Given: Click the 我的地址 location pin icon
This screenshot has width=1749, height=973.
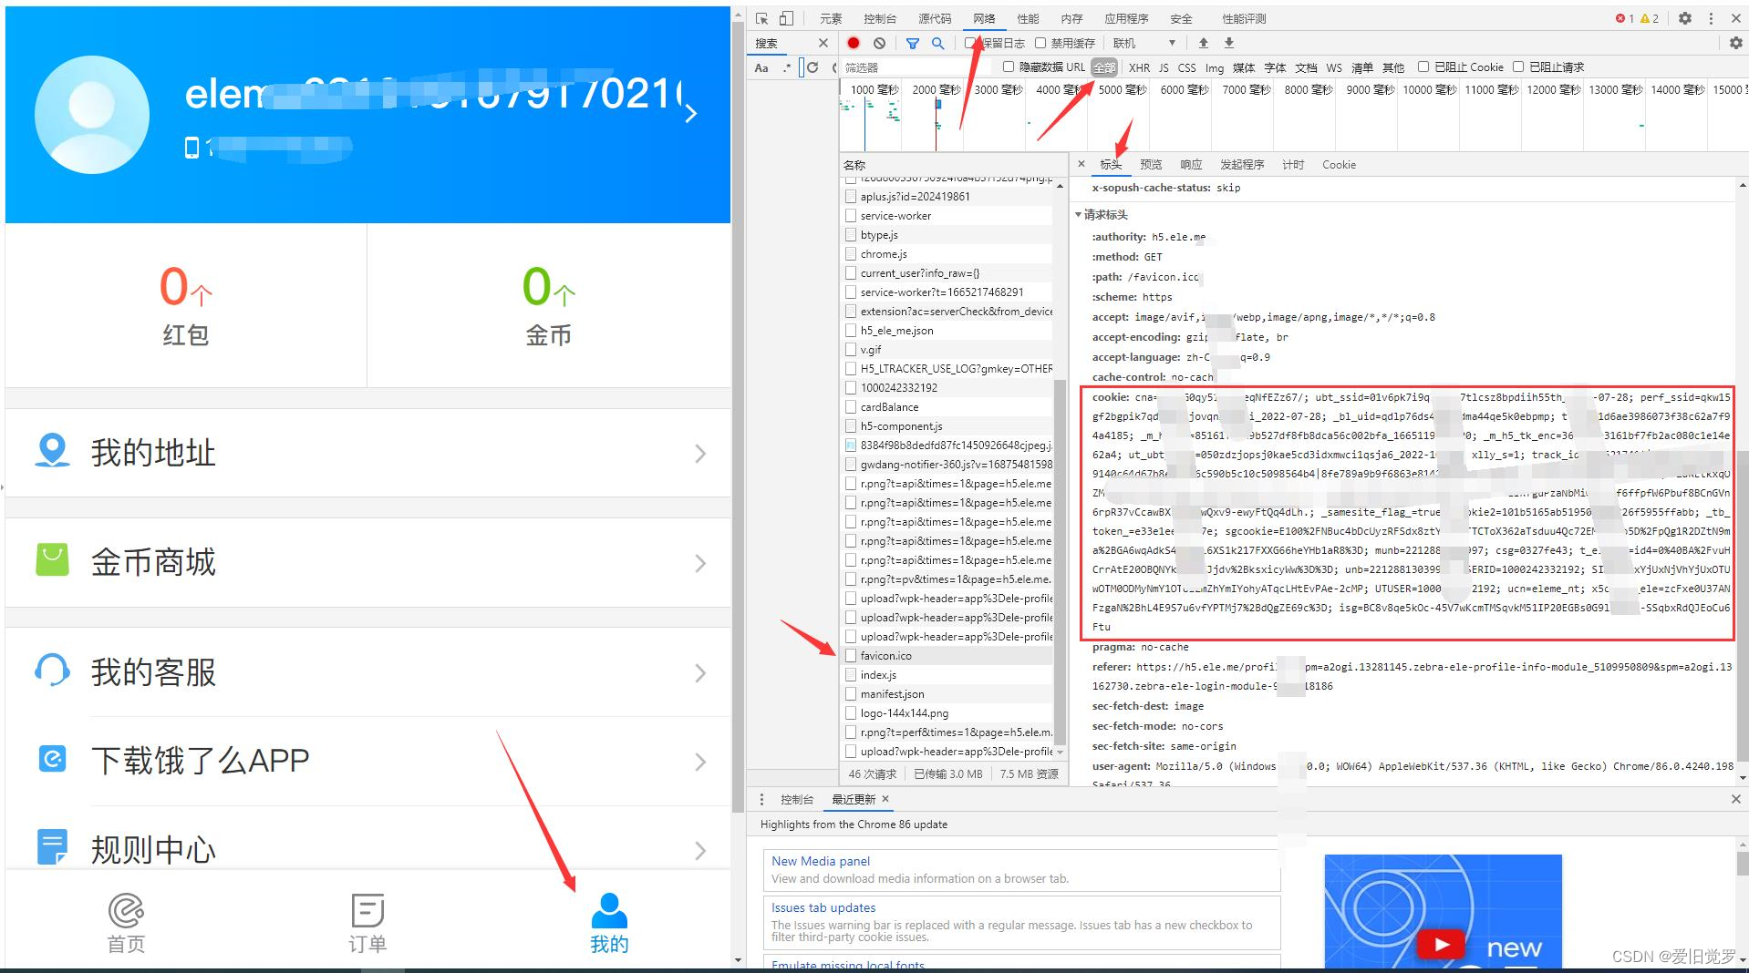Looking at the screenshot, I should pos(52,450).
